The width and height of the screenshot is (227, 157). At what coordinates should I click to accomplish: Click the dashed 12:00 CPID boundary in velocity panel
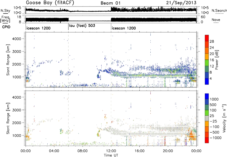[111, 118]
